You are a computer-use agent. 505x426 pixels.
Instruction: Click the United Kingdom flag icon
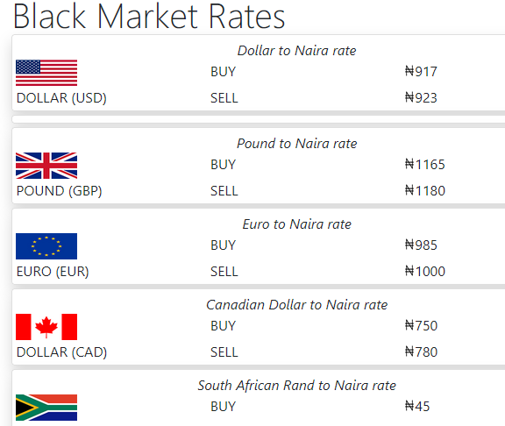coord(46,166)
